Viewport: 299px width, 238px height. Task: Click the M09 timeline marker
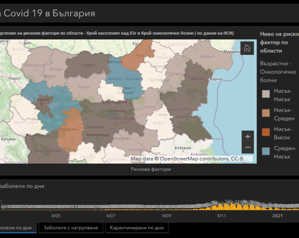(167, 216)
